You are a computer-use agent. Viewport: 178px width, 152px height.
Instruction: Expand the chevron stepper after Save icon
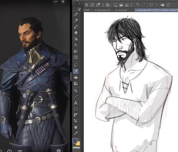pos(132,5)
